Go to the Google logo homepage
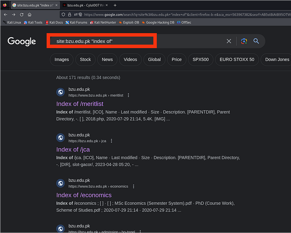 tap(22, 41)
